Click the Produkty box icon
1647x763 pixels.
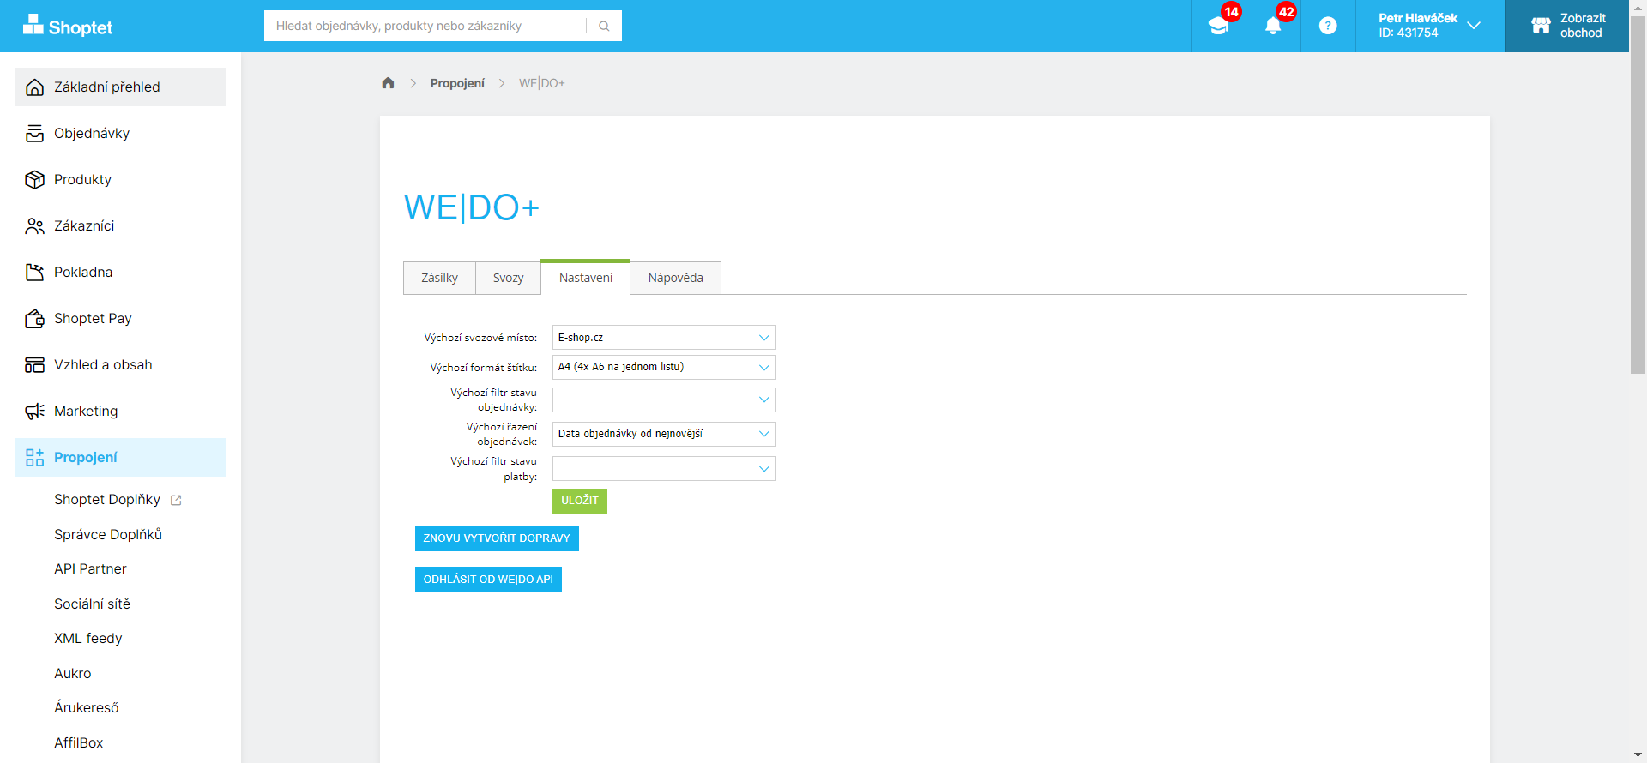(x=34, y=180)
